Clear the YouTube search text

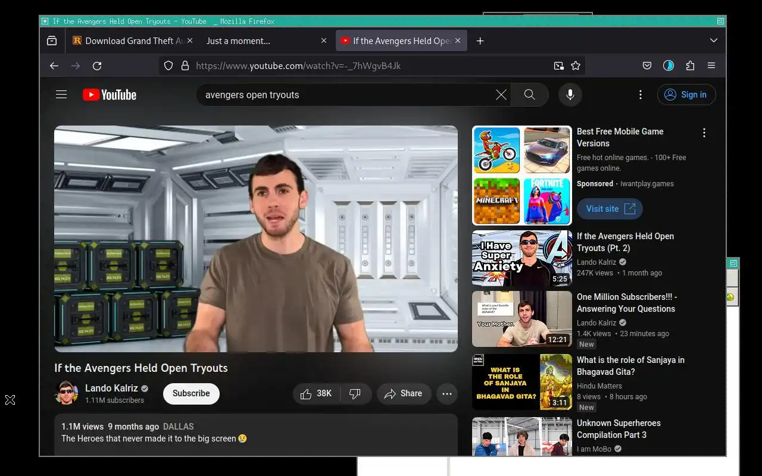tap(501, 95)
